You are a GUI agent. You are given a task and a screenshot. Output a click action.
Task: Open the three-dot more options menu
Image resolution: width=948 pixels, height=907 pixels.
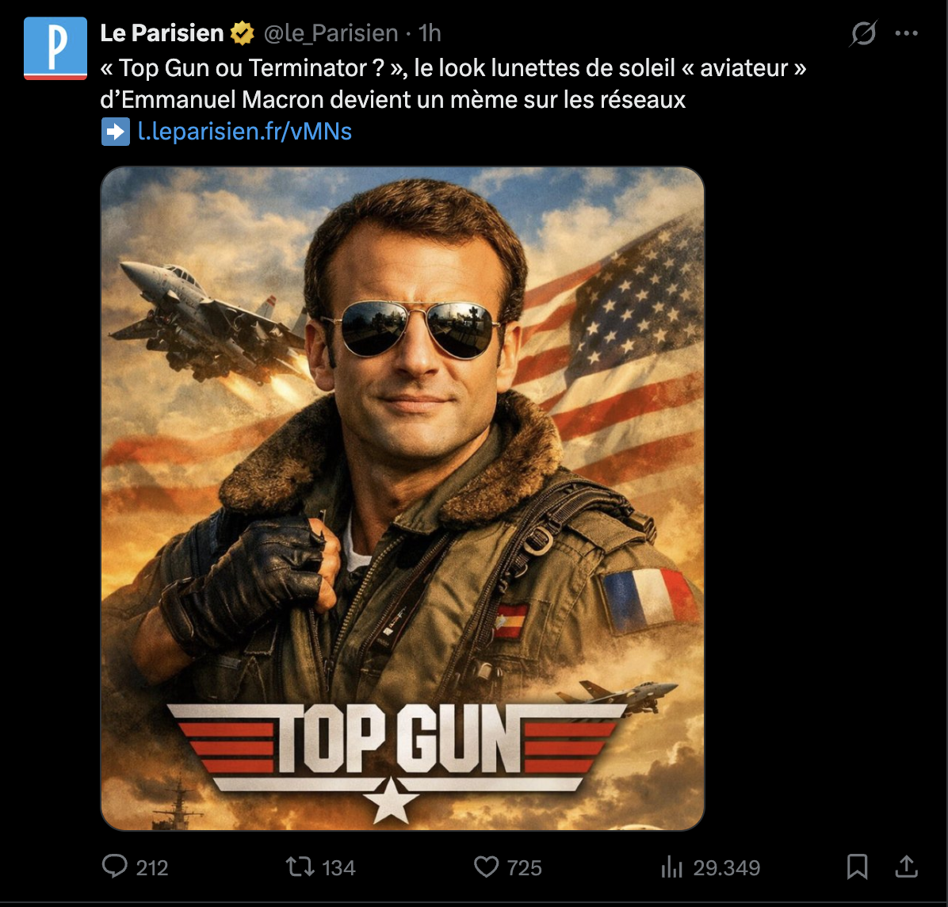[906, 33]
